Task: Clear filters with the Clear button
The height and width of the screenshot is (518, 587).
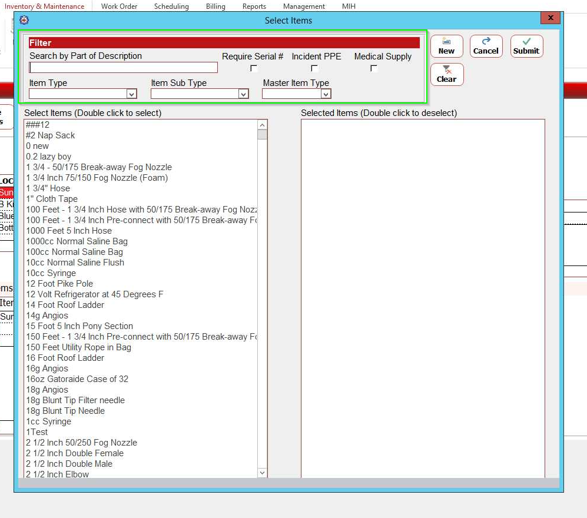Action: click(x=446, y=74)
